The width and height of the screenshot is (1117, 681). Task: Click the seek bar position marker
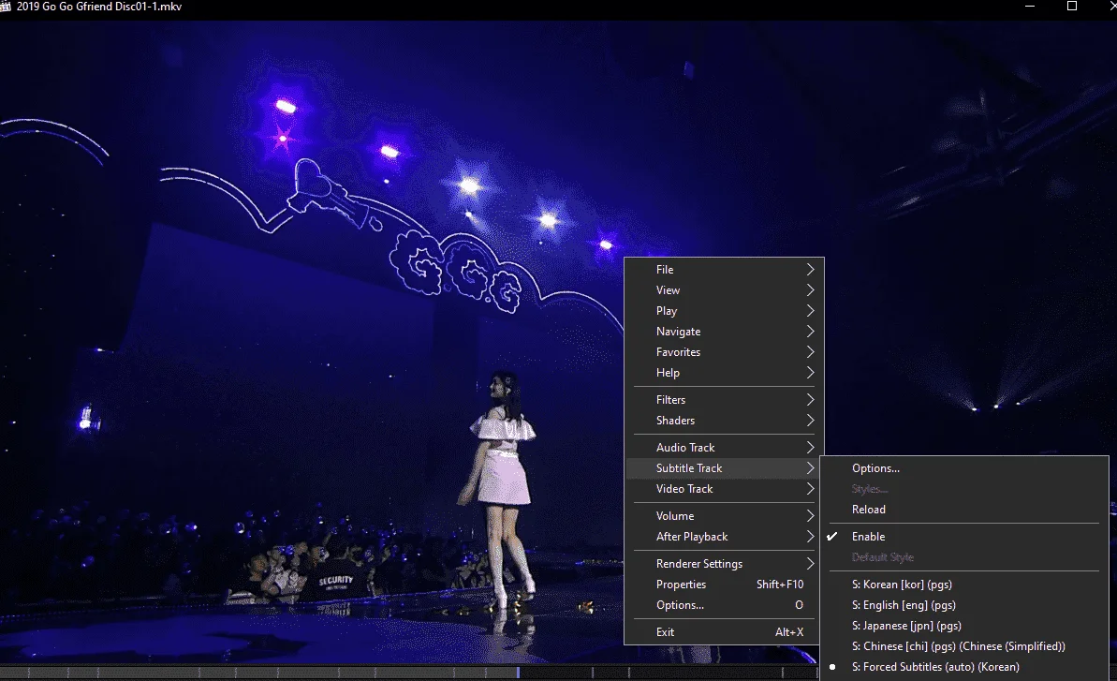pyautogui.click(x=518, y=672)
